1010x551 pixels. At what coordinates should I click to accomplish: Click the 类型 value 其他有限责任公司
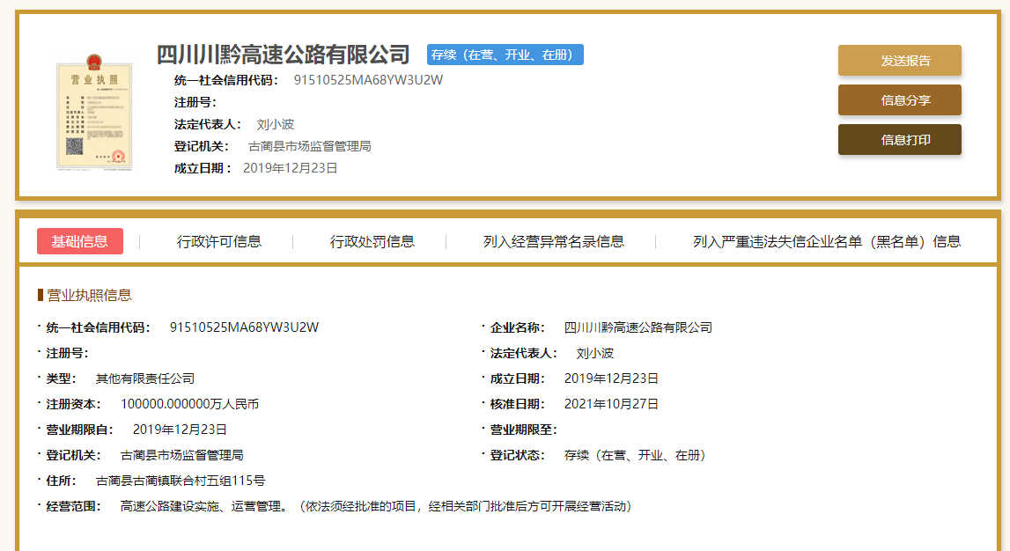(x=144, y=378)
